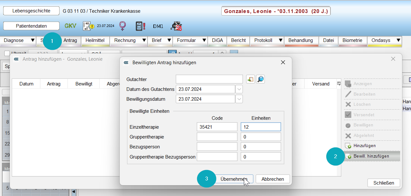Image resolution: width=411 pixels, height=196 pixels.
Task: Click the card reader warning icon
Action: tap(89, 26)
